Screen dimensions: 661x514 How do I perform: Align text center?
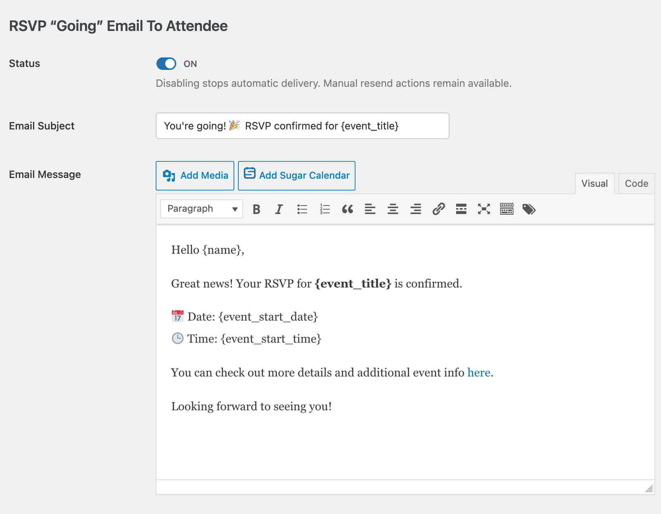click(x=393, y=209)
